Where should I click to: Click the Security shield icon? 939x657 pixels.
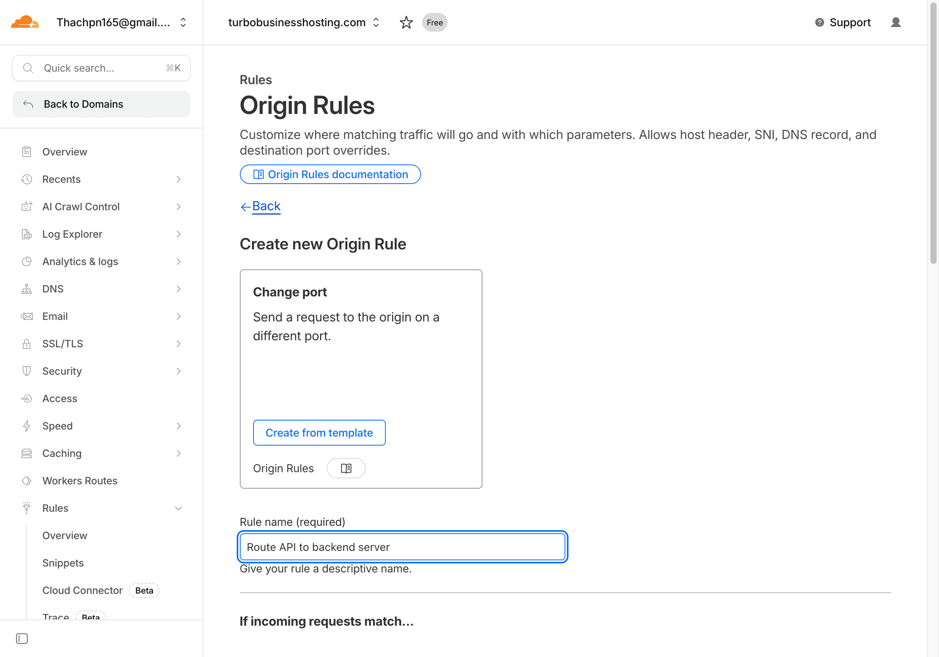point(27,371)
